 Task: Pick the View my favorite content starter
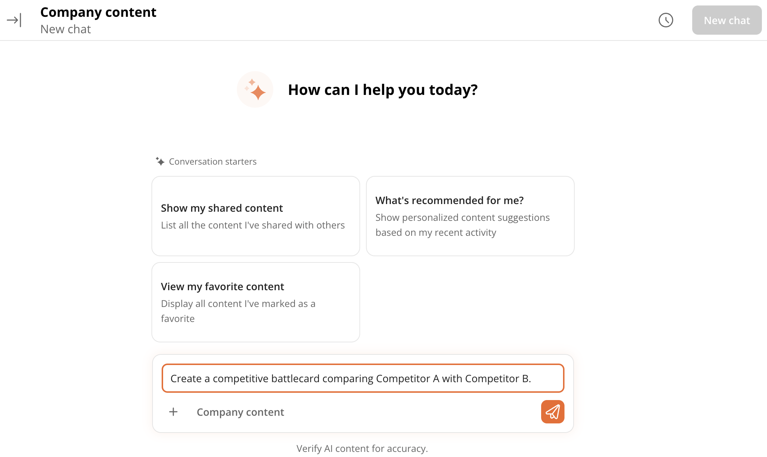pos(256,302)
